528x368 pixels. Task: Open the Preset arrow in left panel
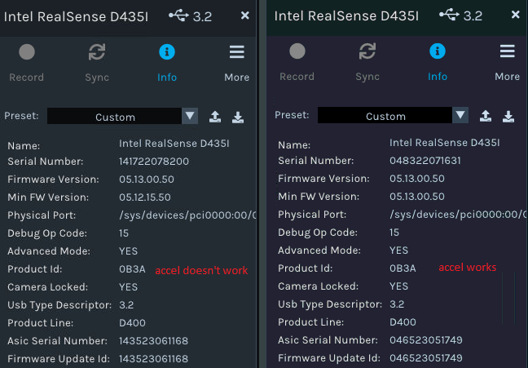pyautogui.click(x=190, y=116)
